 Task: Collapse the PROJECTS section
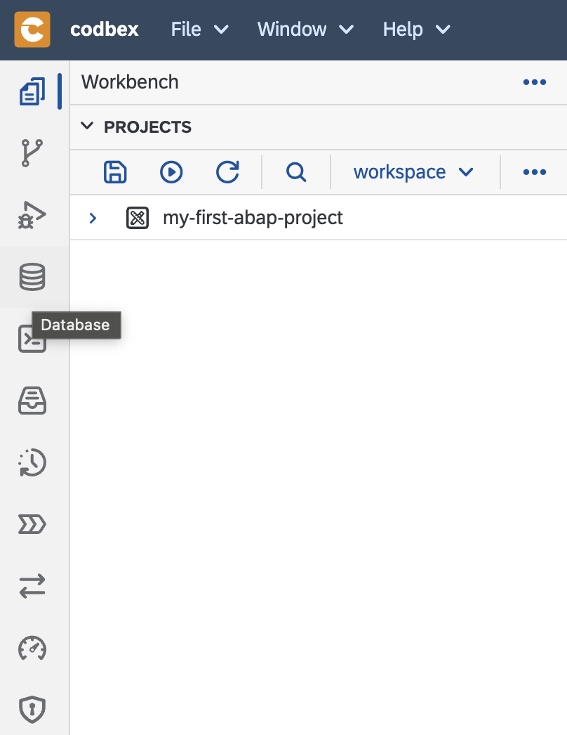coord(87,126)
